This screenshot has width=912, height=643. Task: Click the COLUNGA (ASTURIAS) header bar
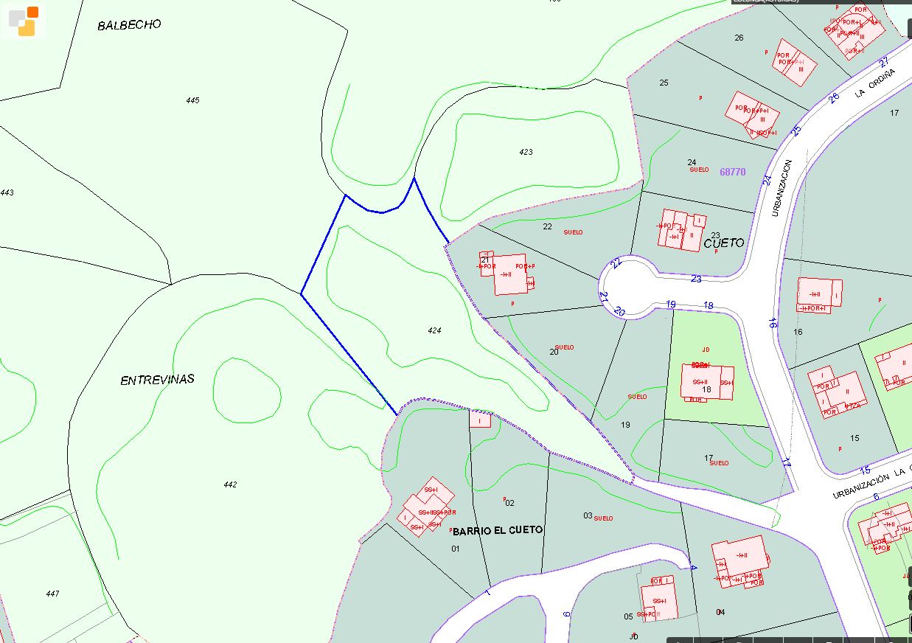(767, 1)
